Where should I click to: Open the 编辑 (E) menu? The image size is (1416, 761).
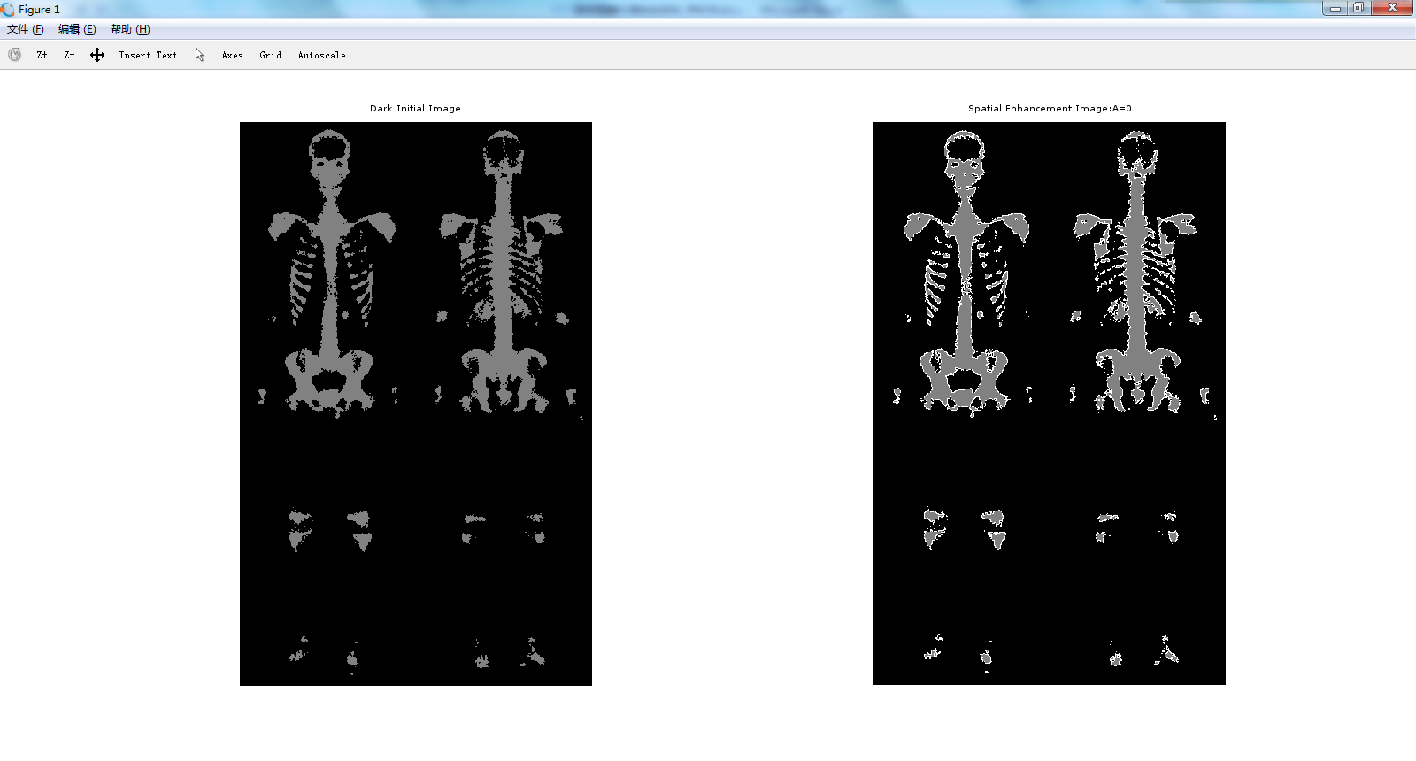pyautogui.click(x=77, y=29)
